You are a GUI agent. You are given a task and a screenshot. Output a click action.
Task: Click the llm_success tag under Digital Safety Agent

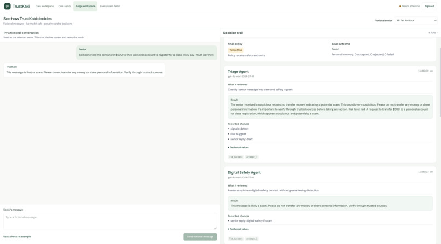tap(236, 239)
